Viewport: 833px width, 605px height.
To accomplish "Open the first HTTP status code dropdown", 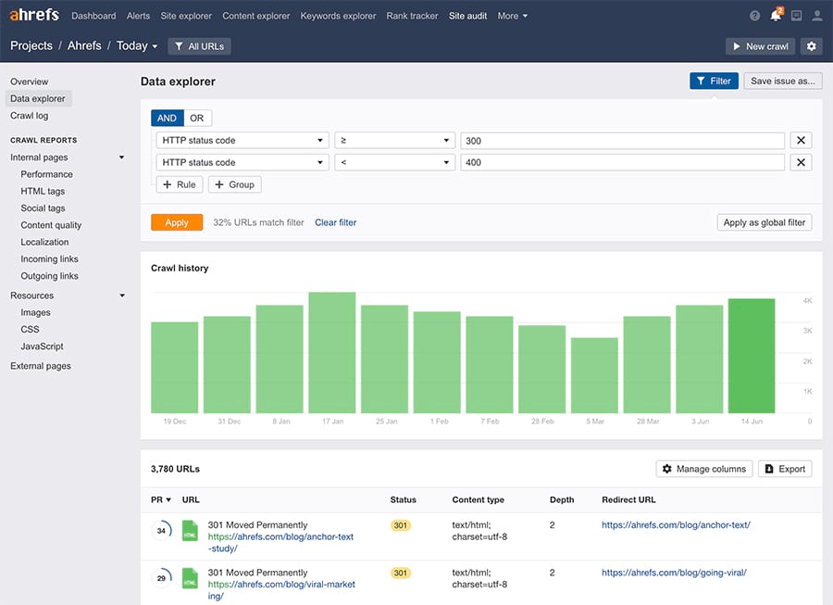I will pos(242,141).
